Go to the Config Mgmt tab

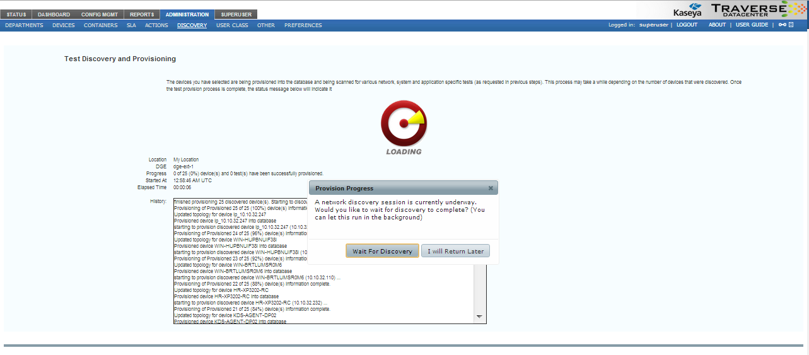pyautogui.click(x=100, y=15)
